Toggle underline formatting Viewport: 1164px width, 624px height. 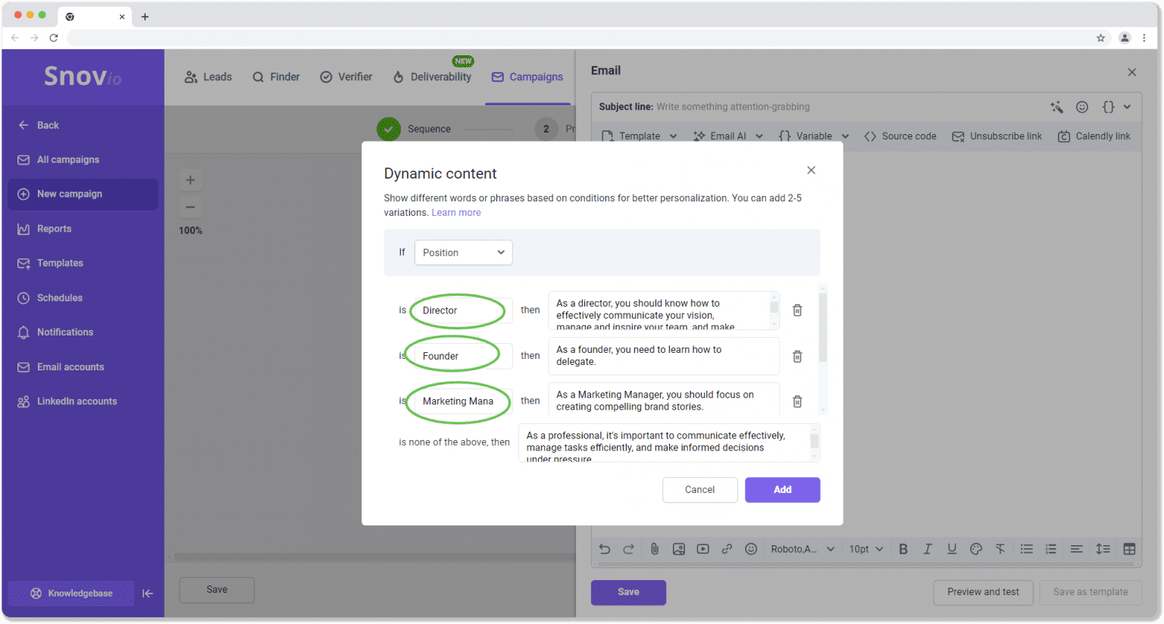(951, 549)
